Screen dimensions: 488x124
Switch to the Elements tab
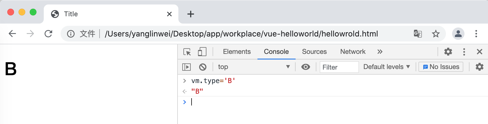click(237, 52)
